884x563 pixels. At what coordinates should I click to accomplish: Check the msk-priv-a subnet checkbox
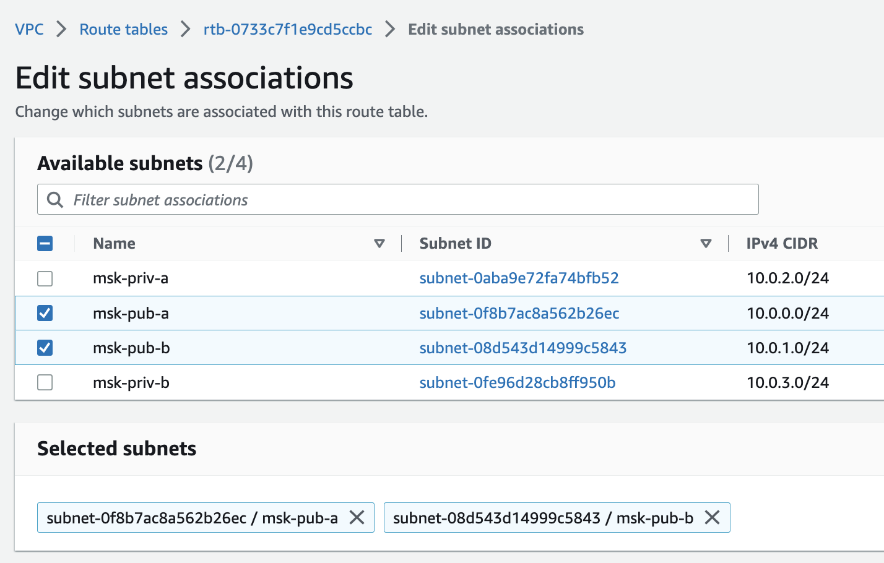45,278
